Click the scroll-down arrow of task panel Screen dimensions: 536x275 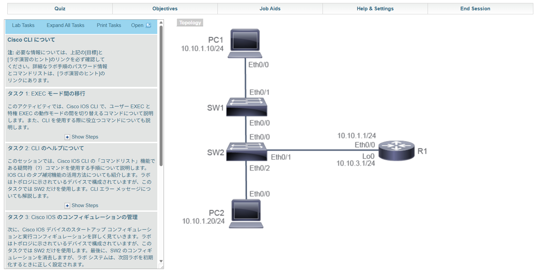(x=161, y=261)
